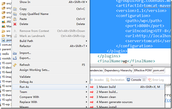The width and height of the screenshot is (172, 109).
Task: Click the Console view monitor icon
Action: 128,80
